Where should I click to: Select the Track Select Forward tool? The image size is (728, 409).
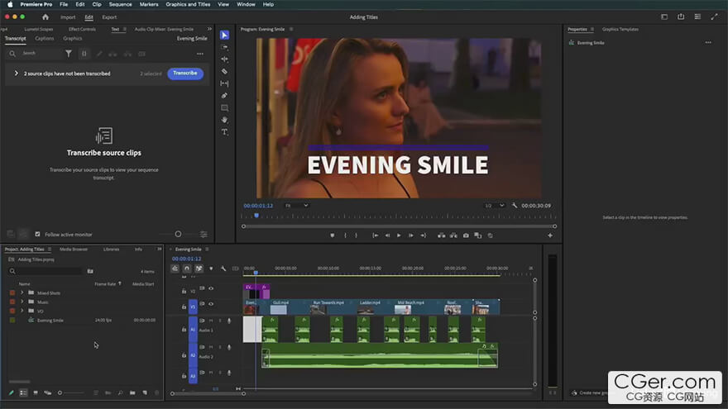224,47
